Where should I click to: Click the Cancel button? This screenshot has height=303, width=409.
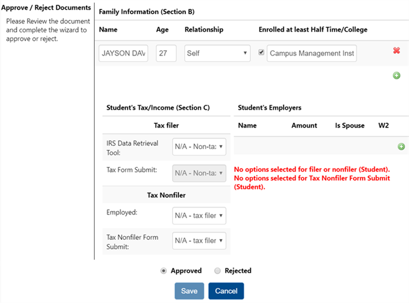click(226, 291)
